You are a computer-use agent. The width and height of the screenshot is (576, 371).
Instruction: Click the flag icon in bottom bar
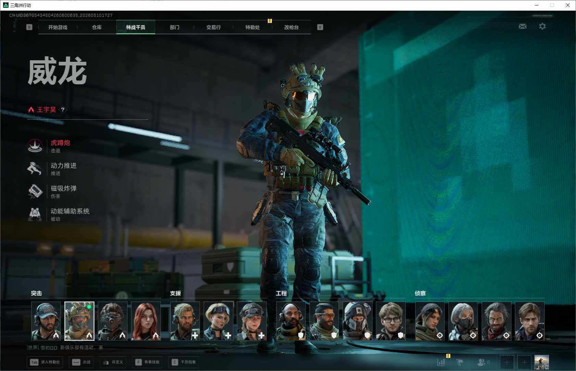coord(460,362)
